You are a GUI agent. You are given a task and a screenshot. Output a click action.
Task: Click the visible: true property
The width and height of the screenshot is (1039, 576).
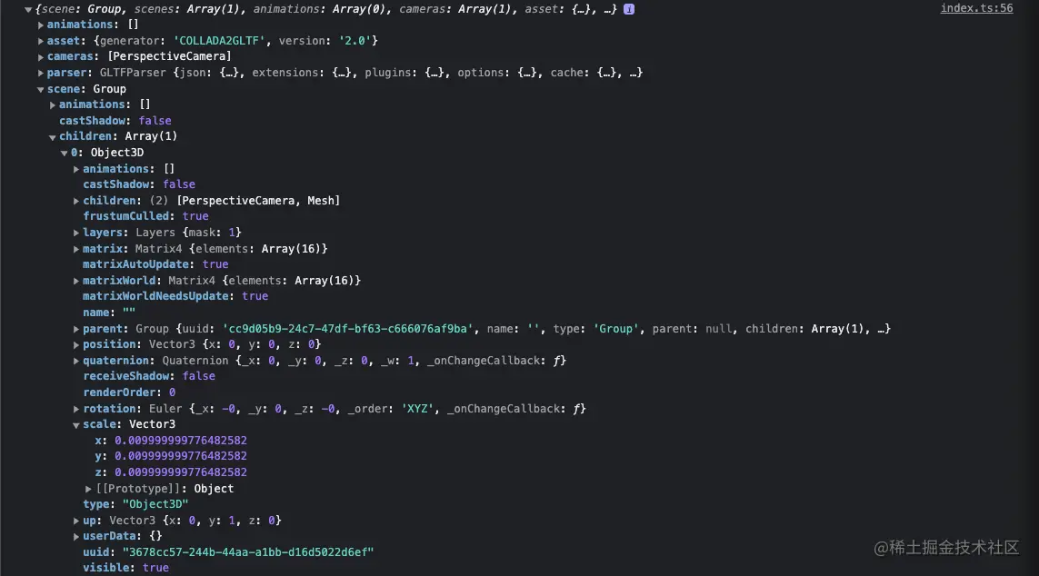pos(126,568)
